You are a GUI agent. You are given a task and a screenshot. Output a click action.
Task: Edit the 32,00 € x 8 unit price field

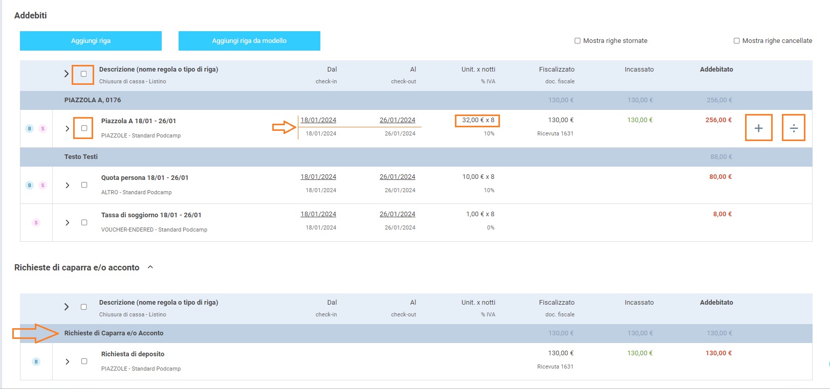pos(477,121)
